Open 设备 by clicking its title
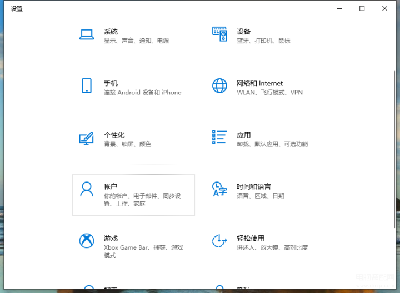This screenshot has width=400, height=293. tap(243, 32)
